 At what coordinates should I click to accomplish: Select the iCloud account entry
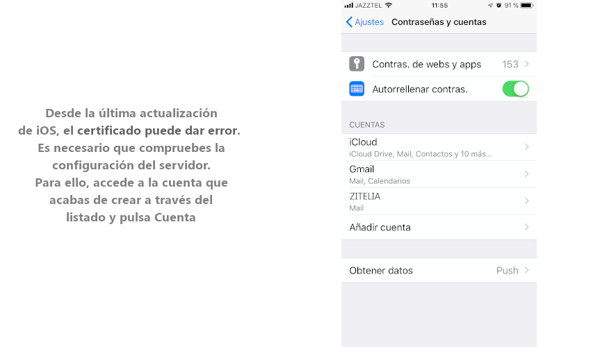coord(417,147)
